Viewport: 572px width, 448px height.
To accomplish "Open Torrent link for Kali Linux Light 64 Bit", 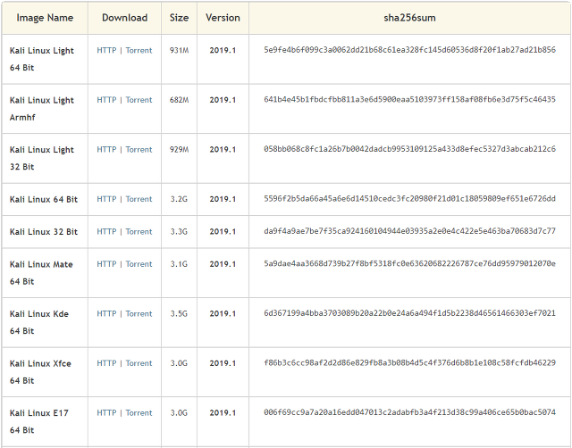I will [x=139, y=50].
